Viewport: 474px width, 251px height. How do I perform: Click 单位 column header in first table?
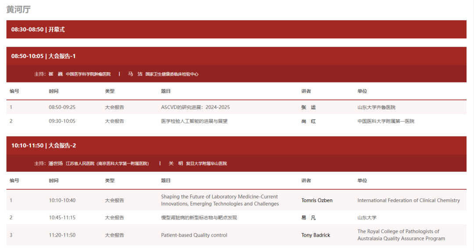coord(362,91)
